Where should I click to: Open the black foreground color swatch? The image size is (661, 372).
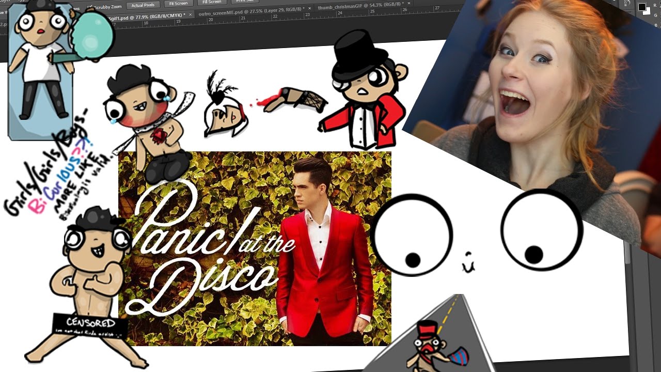642,7
